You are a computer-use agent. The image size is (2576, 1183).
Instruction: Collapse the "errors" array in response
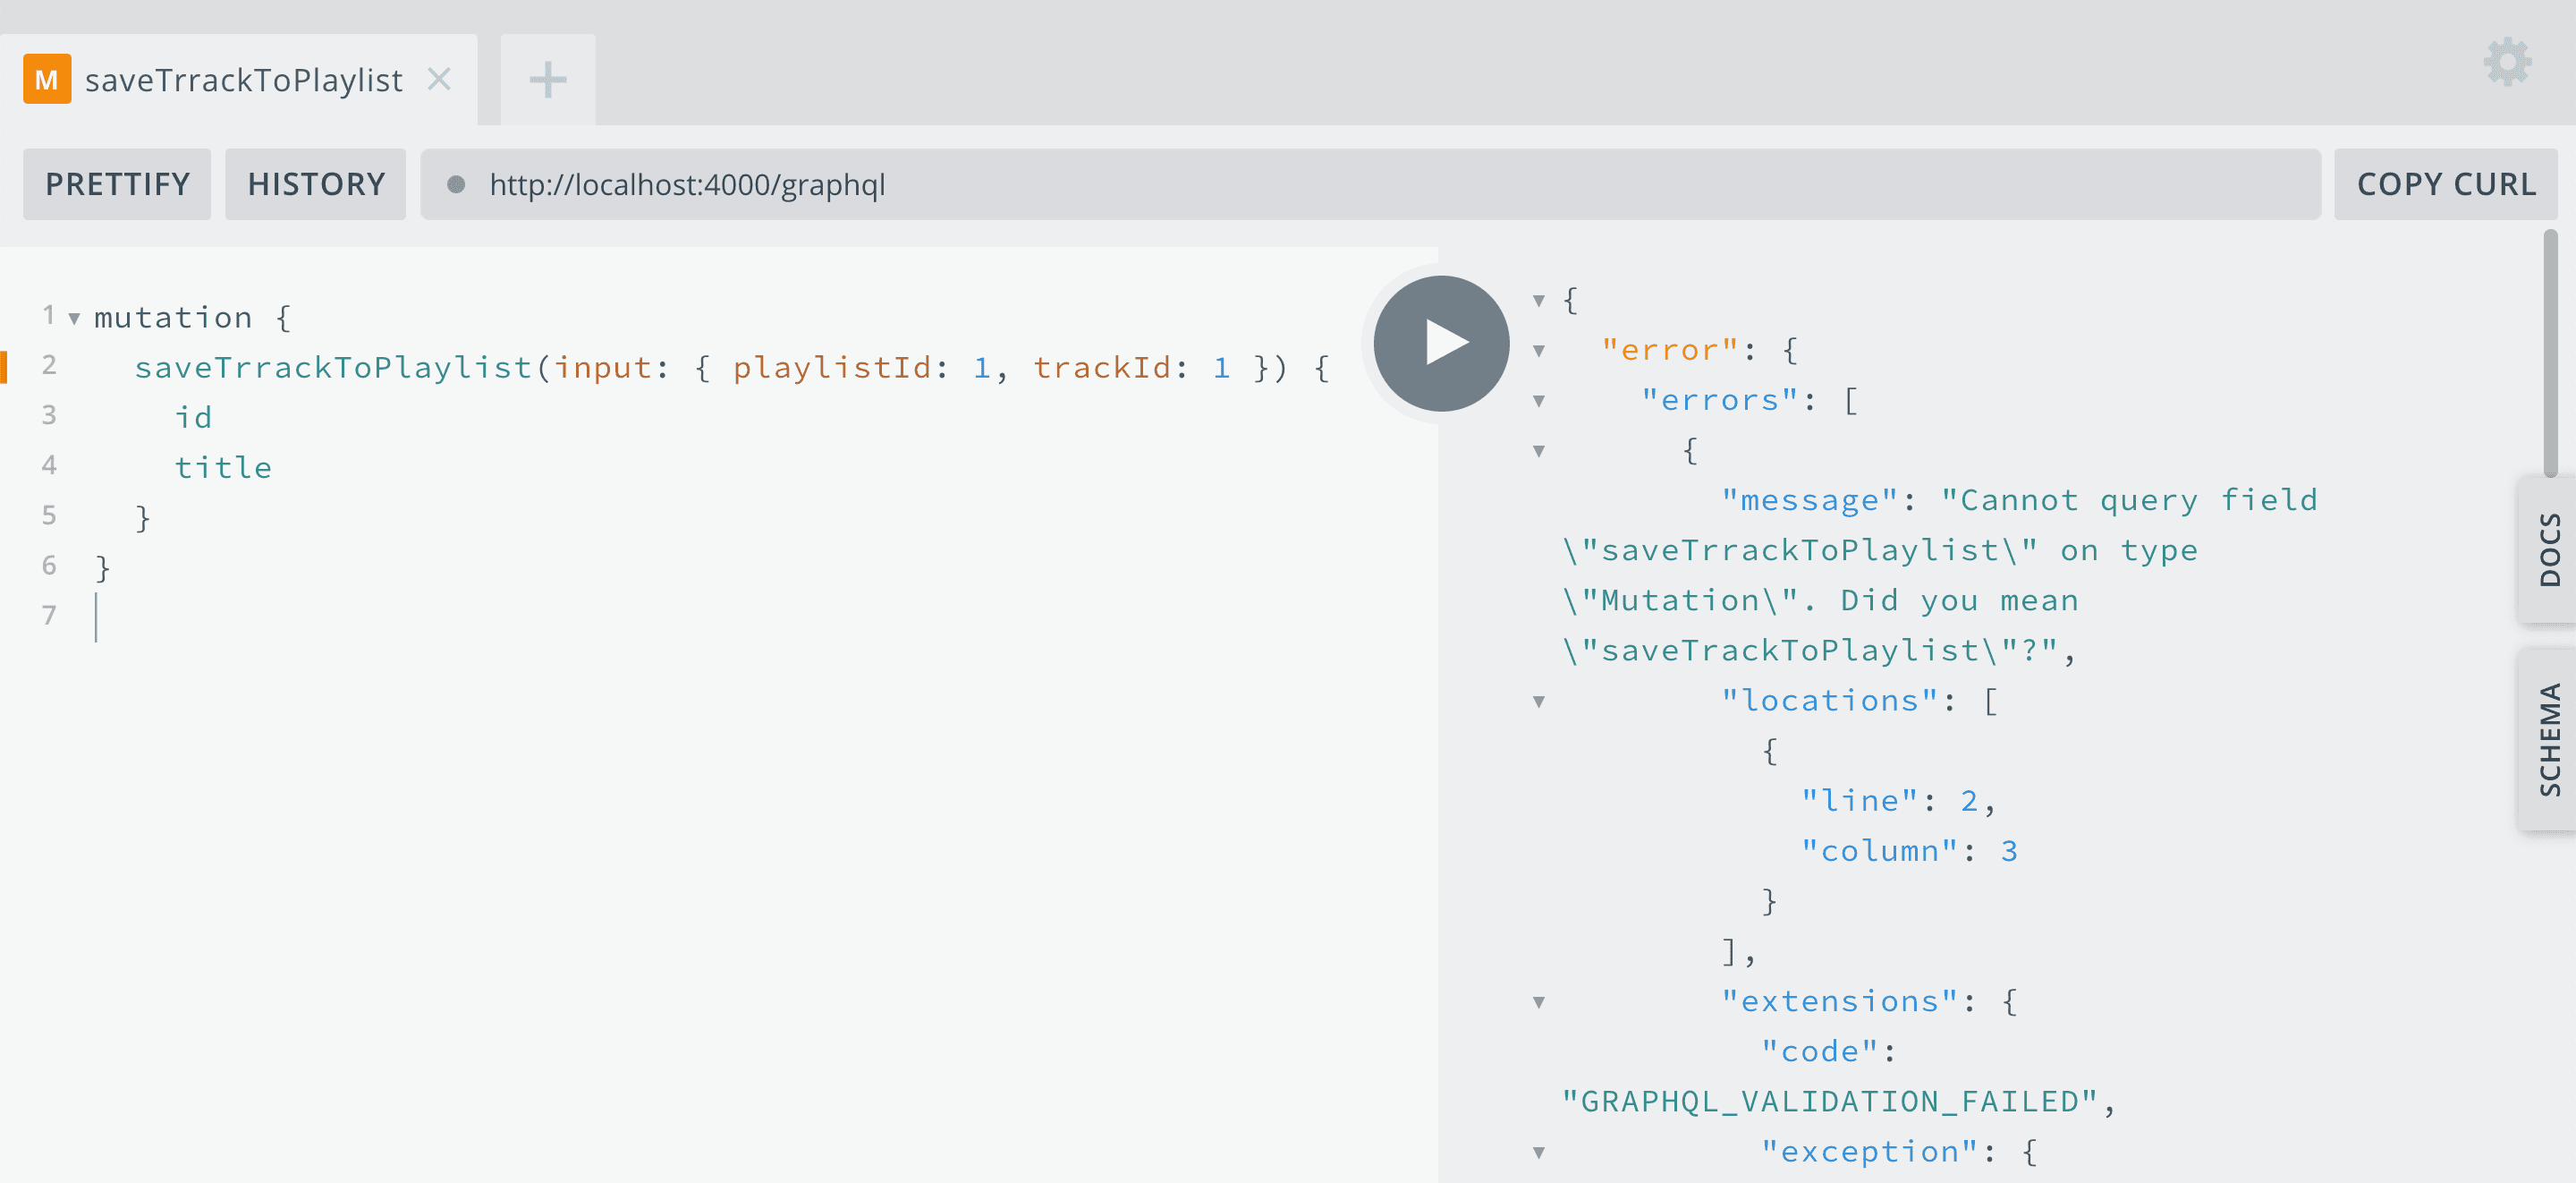point(1539,401)
